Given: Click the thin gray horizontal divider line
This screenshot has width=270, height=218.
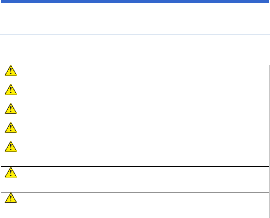Looking at the screenshot, I should (x=135, y=34).
